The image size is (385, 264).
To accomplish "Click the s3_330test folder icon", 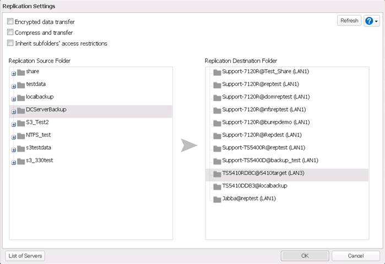I will (x=21, y=161).
